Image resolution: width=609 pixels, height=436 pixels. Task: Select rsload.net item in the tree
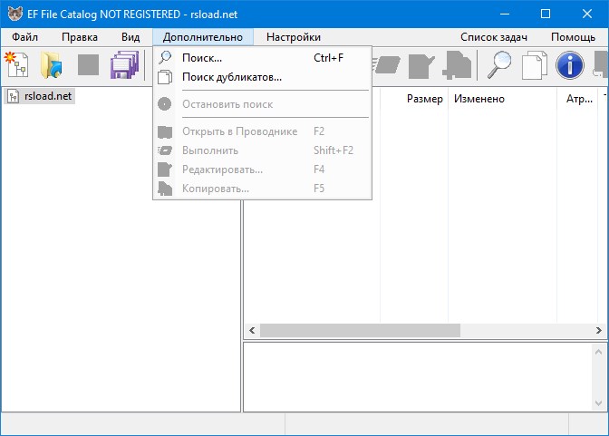coord(46,97)
